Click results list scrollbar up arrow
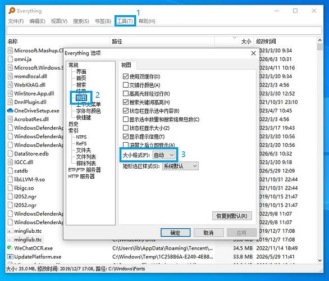 tap(319, 40)
